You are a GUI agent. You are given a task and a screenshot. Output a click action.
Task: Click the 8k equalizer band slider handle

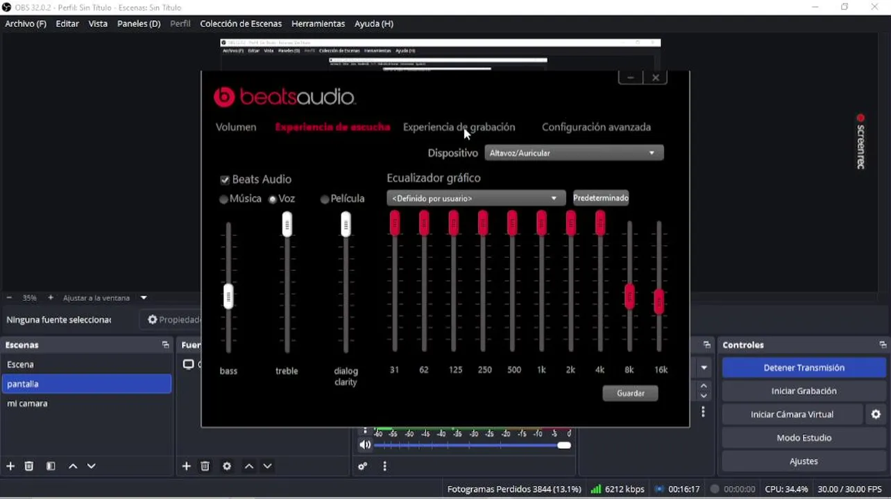[x=629, y=297]
